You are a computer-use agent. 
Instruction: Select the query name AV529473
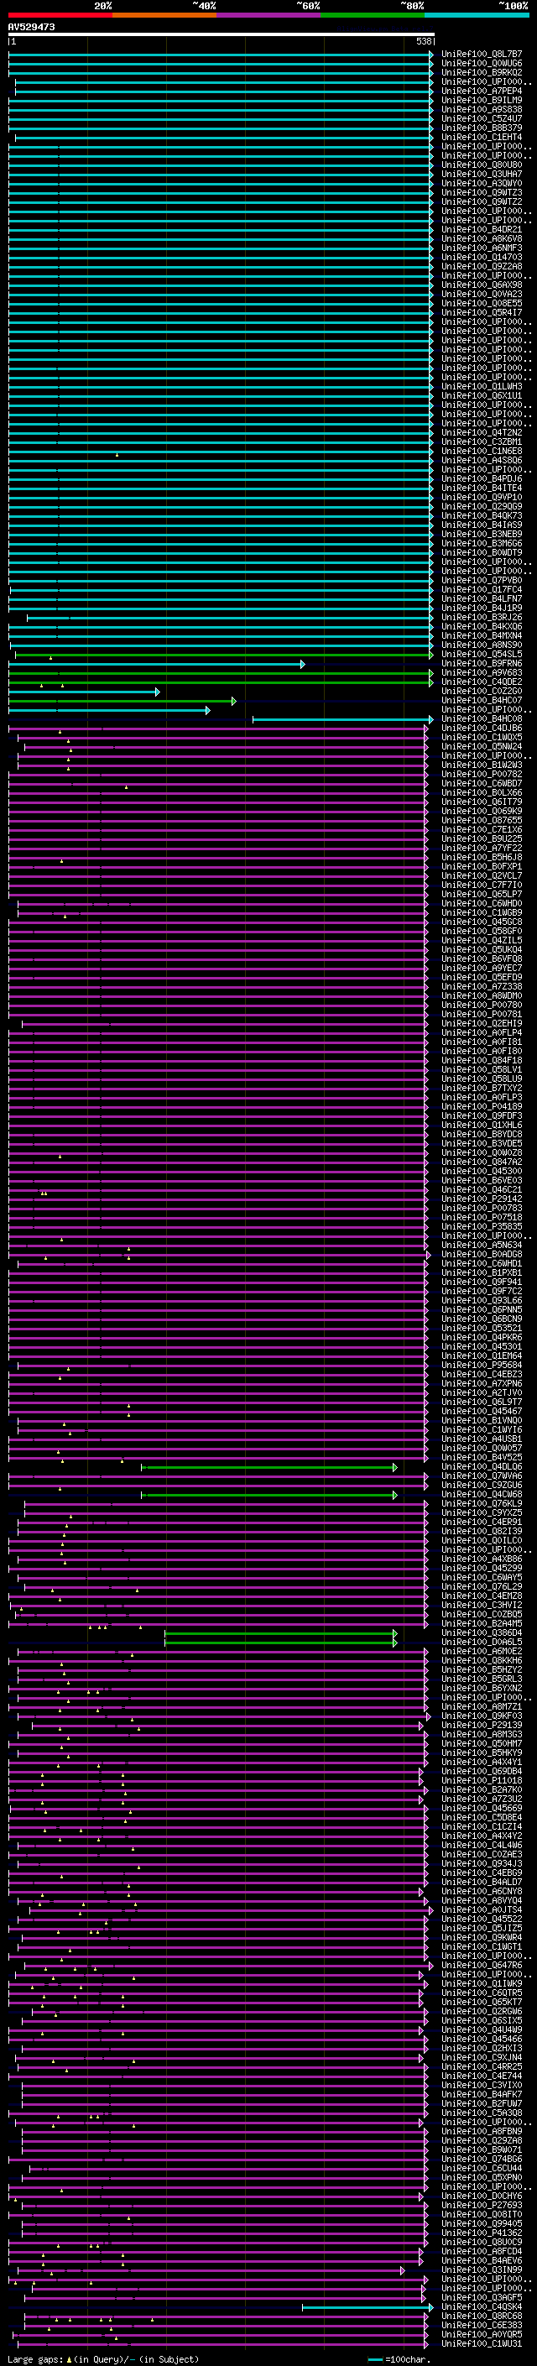click(31, 28)
